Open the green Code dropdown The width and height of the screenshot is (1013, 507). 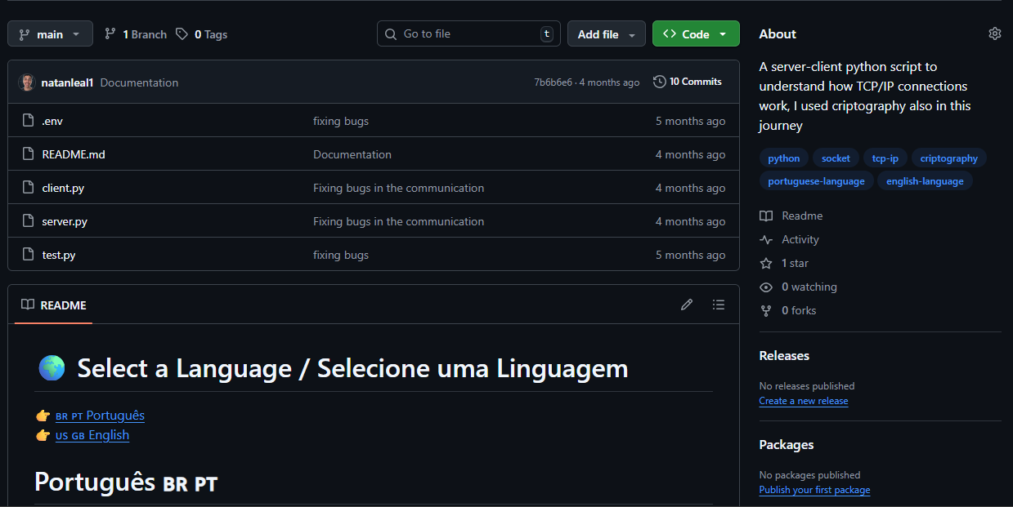click(695, 34)
